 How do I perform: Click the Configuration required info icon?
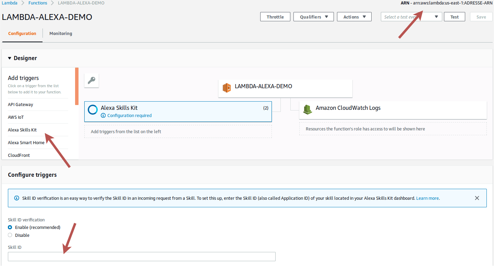click(x=103, y=116)
